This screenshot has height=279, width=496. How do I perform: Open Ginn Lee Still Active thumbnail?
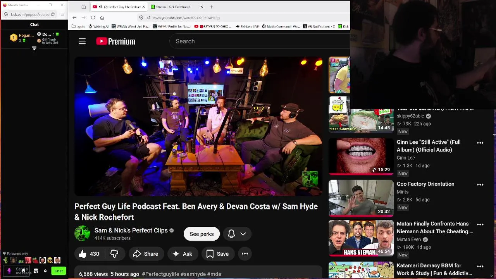click(361, 157)
